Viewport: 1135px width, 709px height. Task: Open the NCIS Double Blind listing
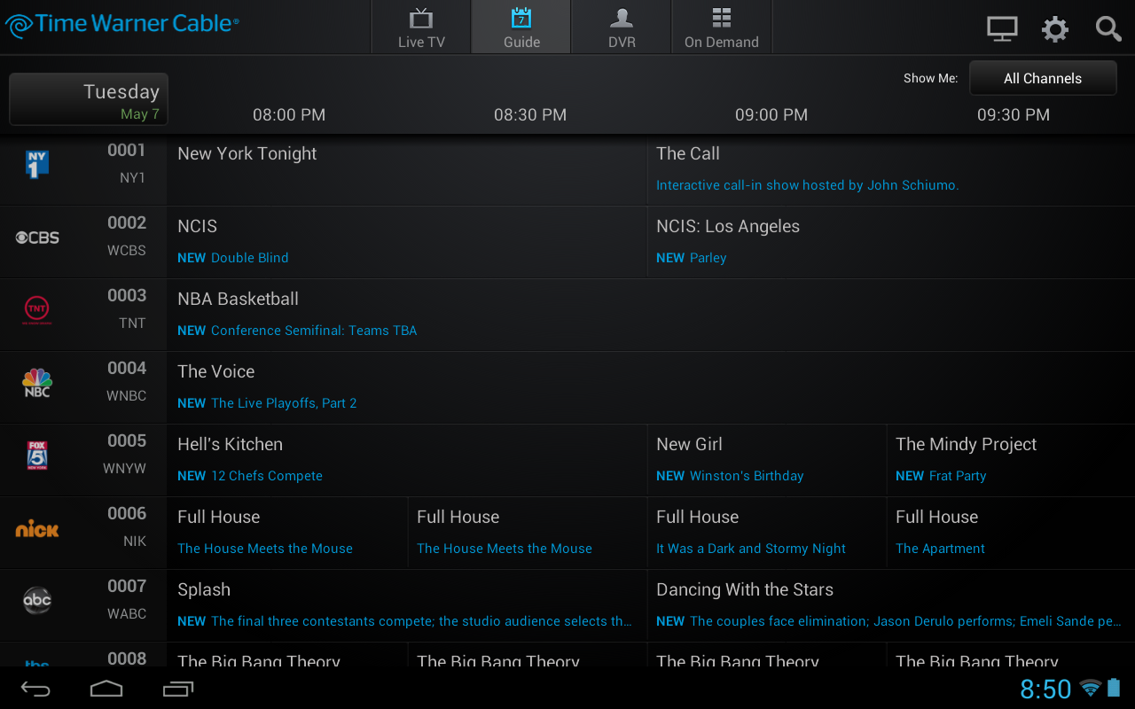coord(407,243)
